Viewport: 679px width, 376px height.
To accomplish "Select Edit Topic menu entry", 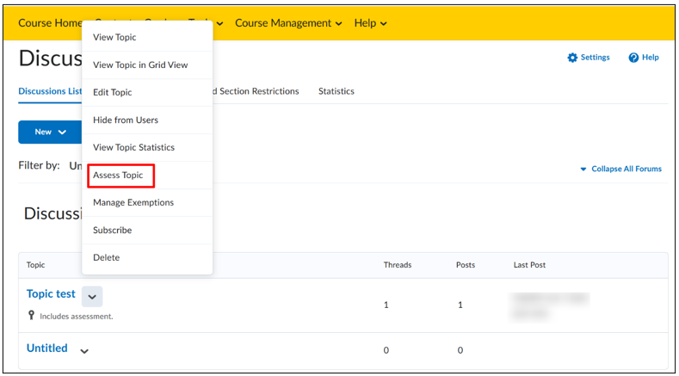I will point(113,92).
